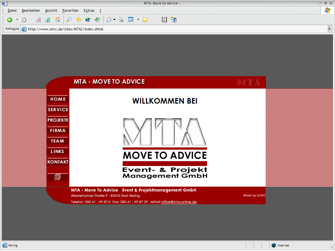
Task: Click the Print toolbar icon
Action: click(121, 20)
